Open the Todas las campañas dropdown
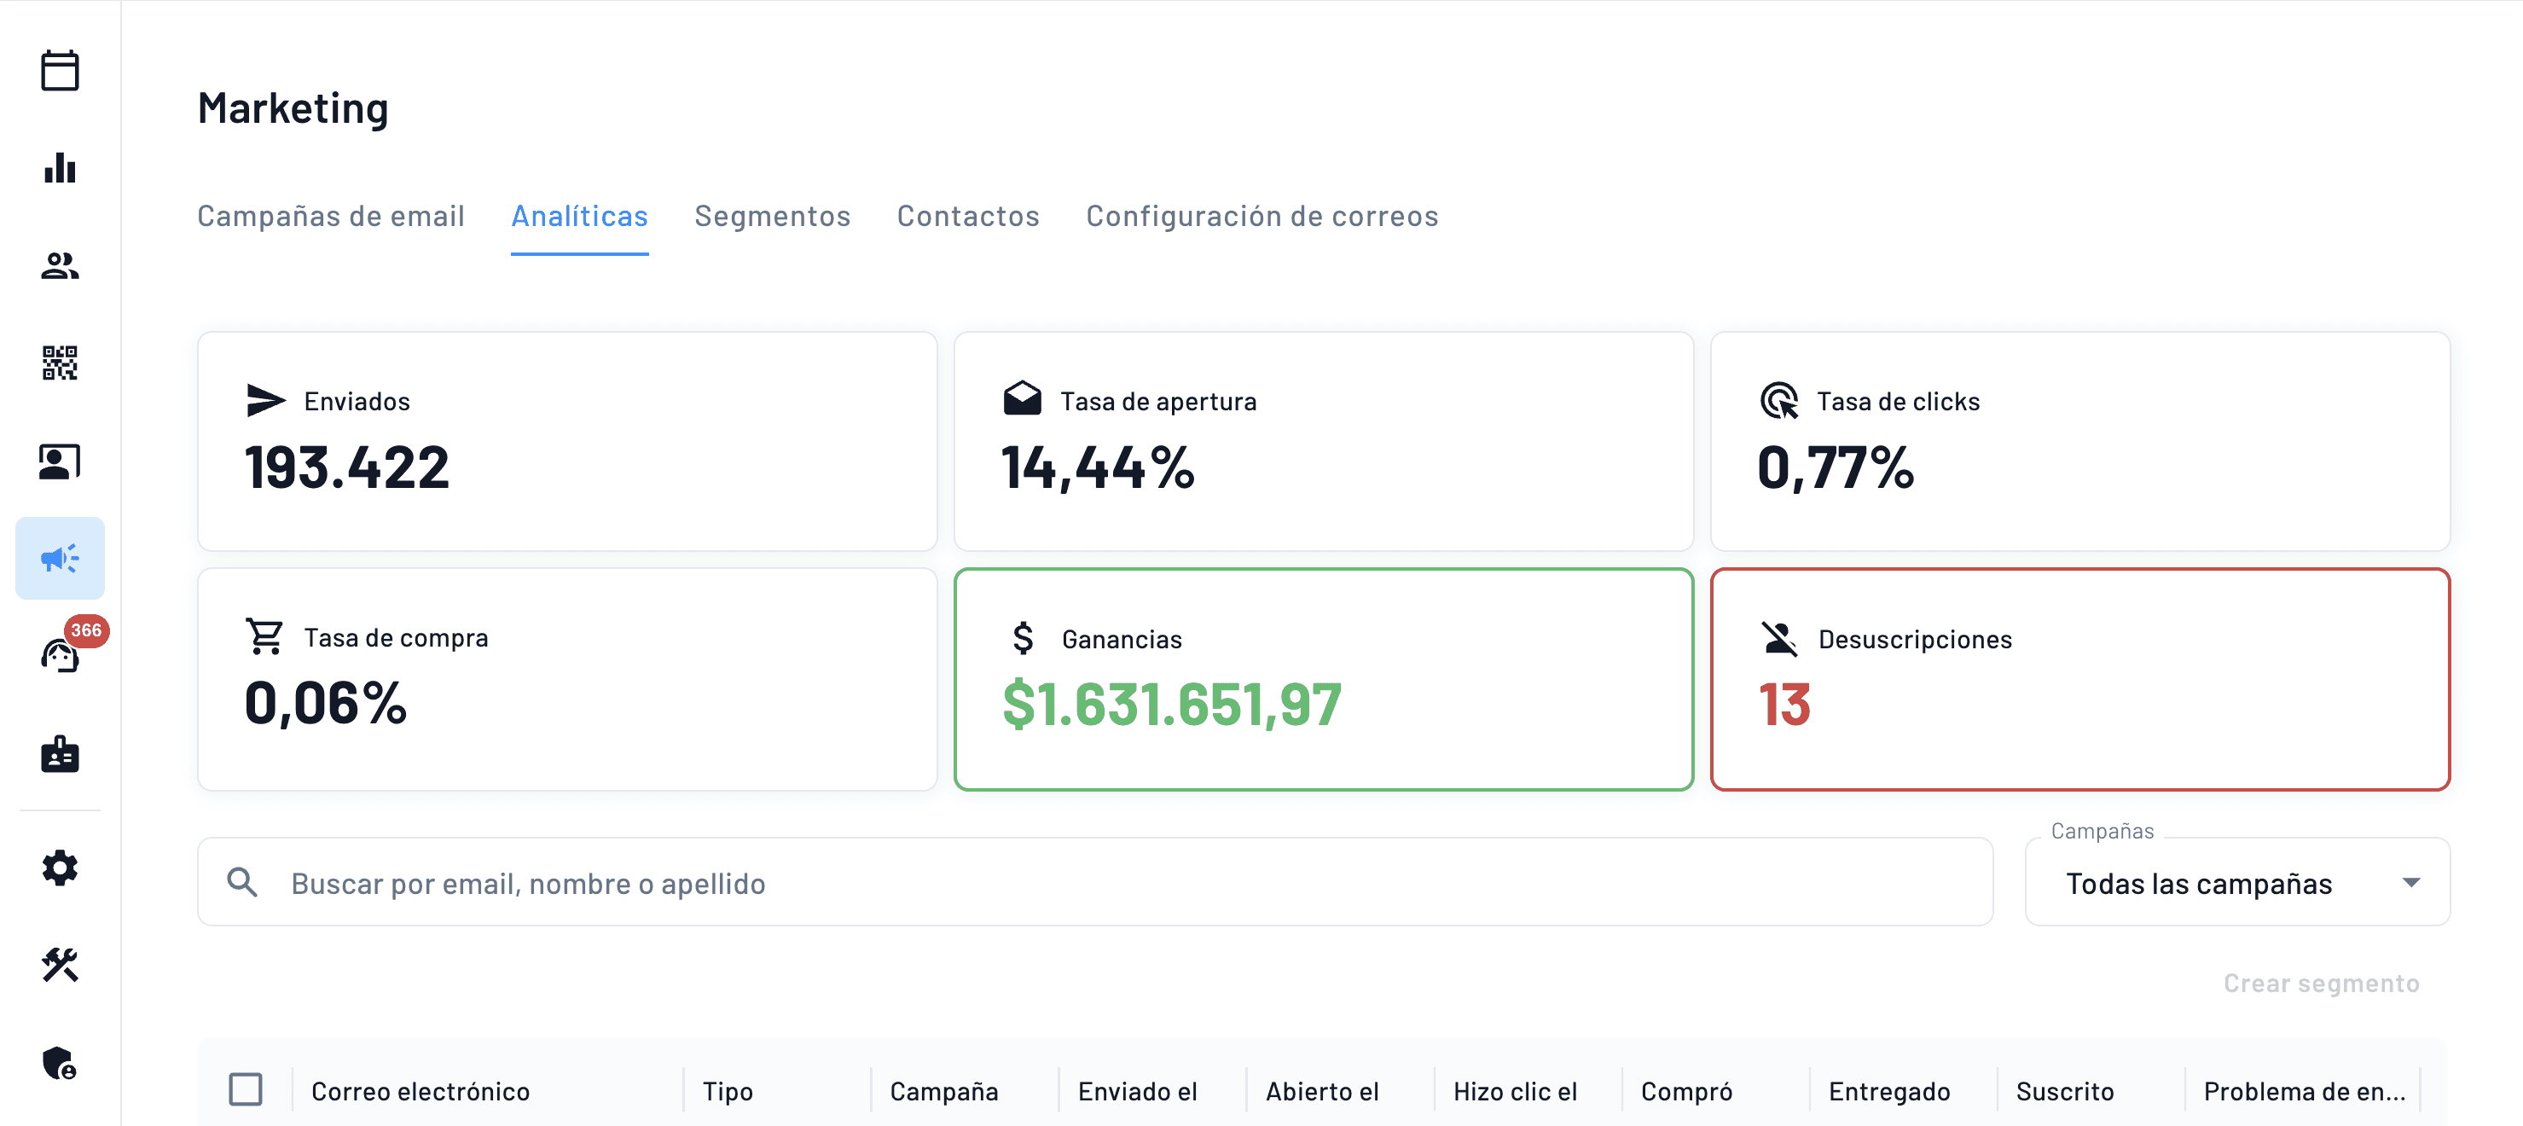Viewport: 2523px width, 1126px height. 2236,882
